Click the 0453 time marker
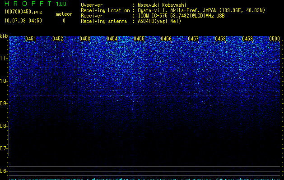The image size is (284, 180). pos(85,38)
